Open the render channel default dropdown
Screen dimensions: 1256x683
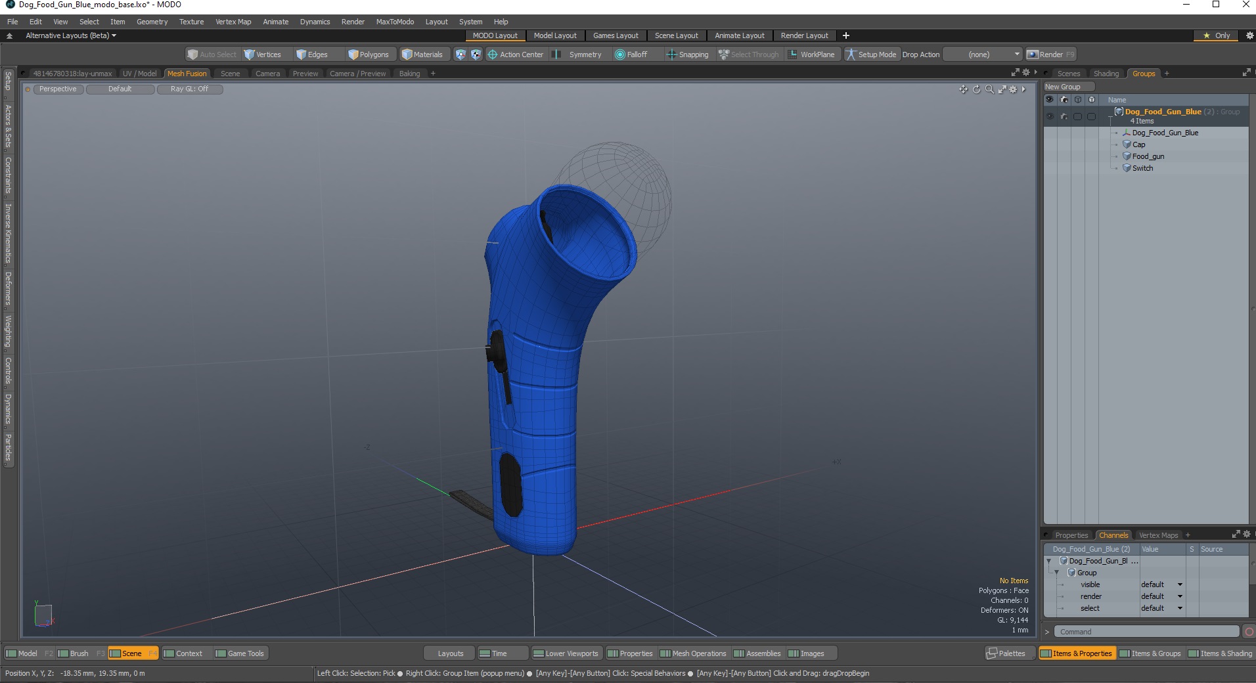pos(1161,596)
